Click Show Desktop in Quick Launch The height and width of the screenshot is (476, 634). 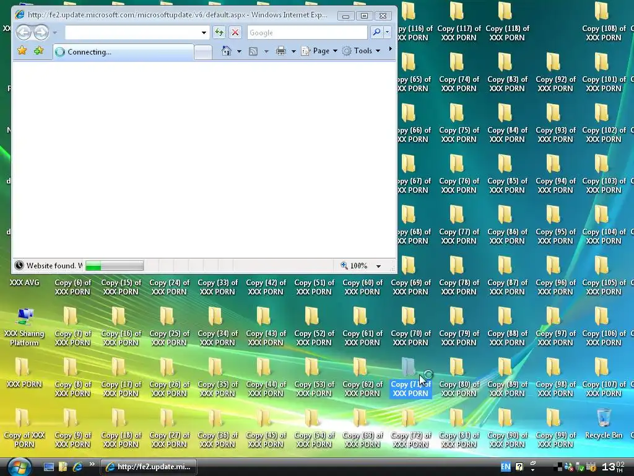coord(49,467)
